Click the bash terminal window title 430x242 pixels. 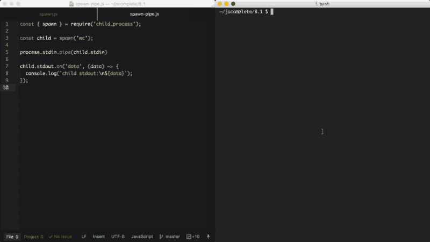[322, 4]
